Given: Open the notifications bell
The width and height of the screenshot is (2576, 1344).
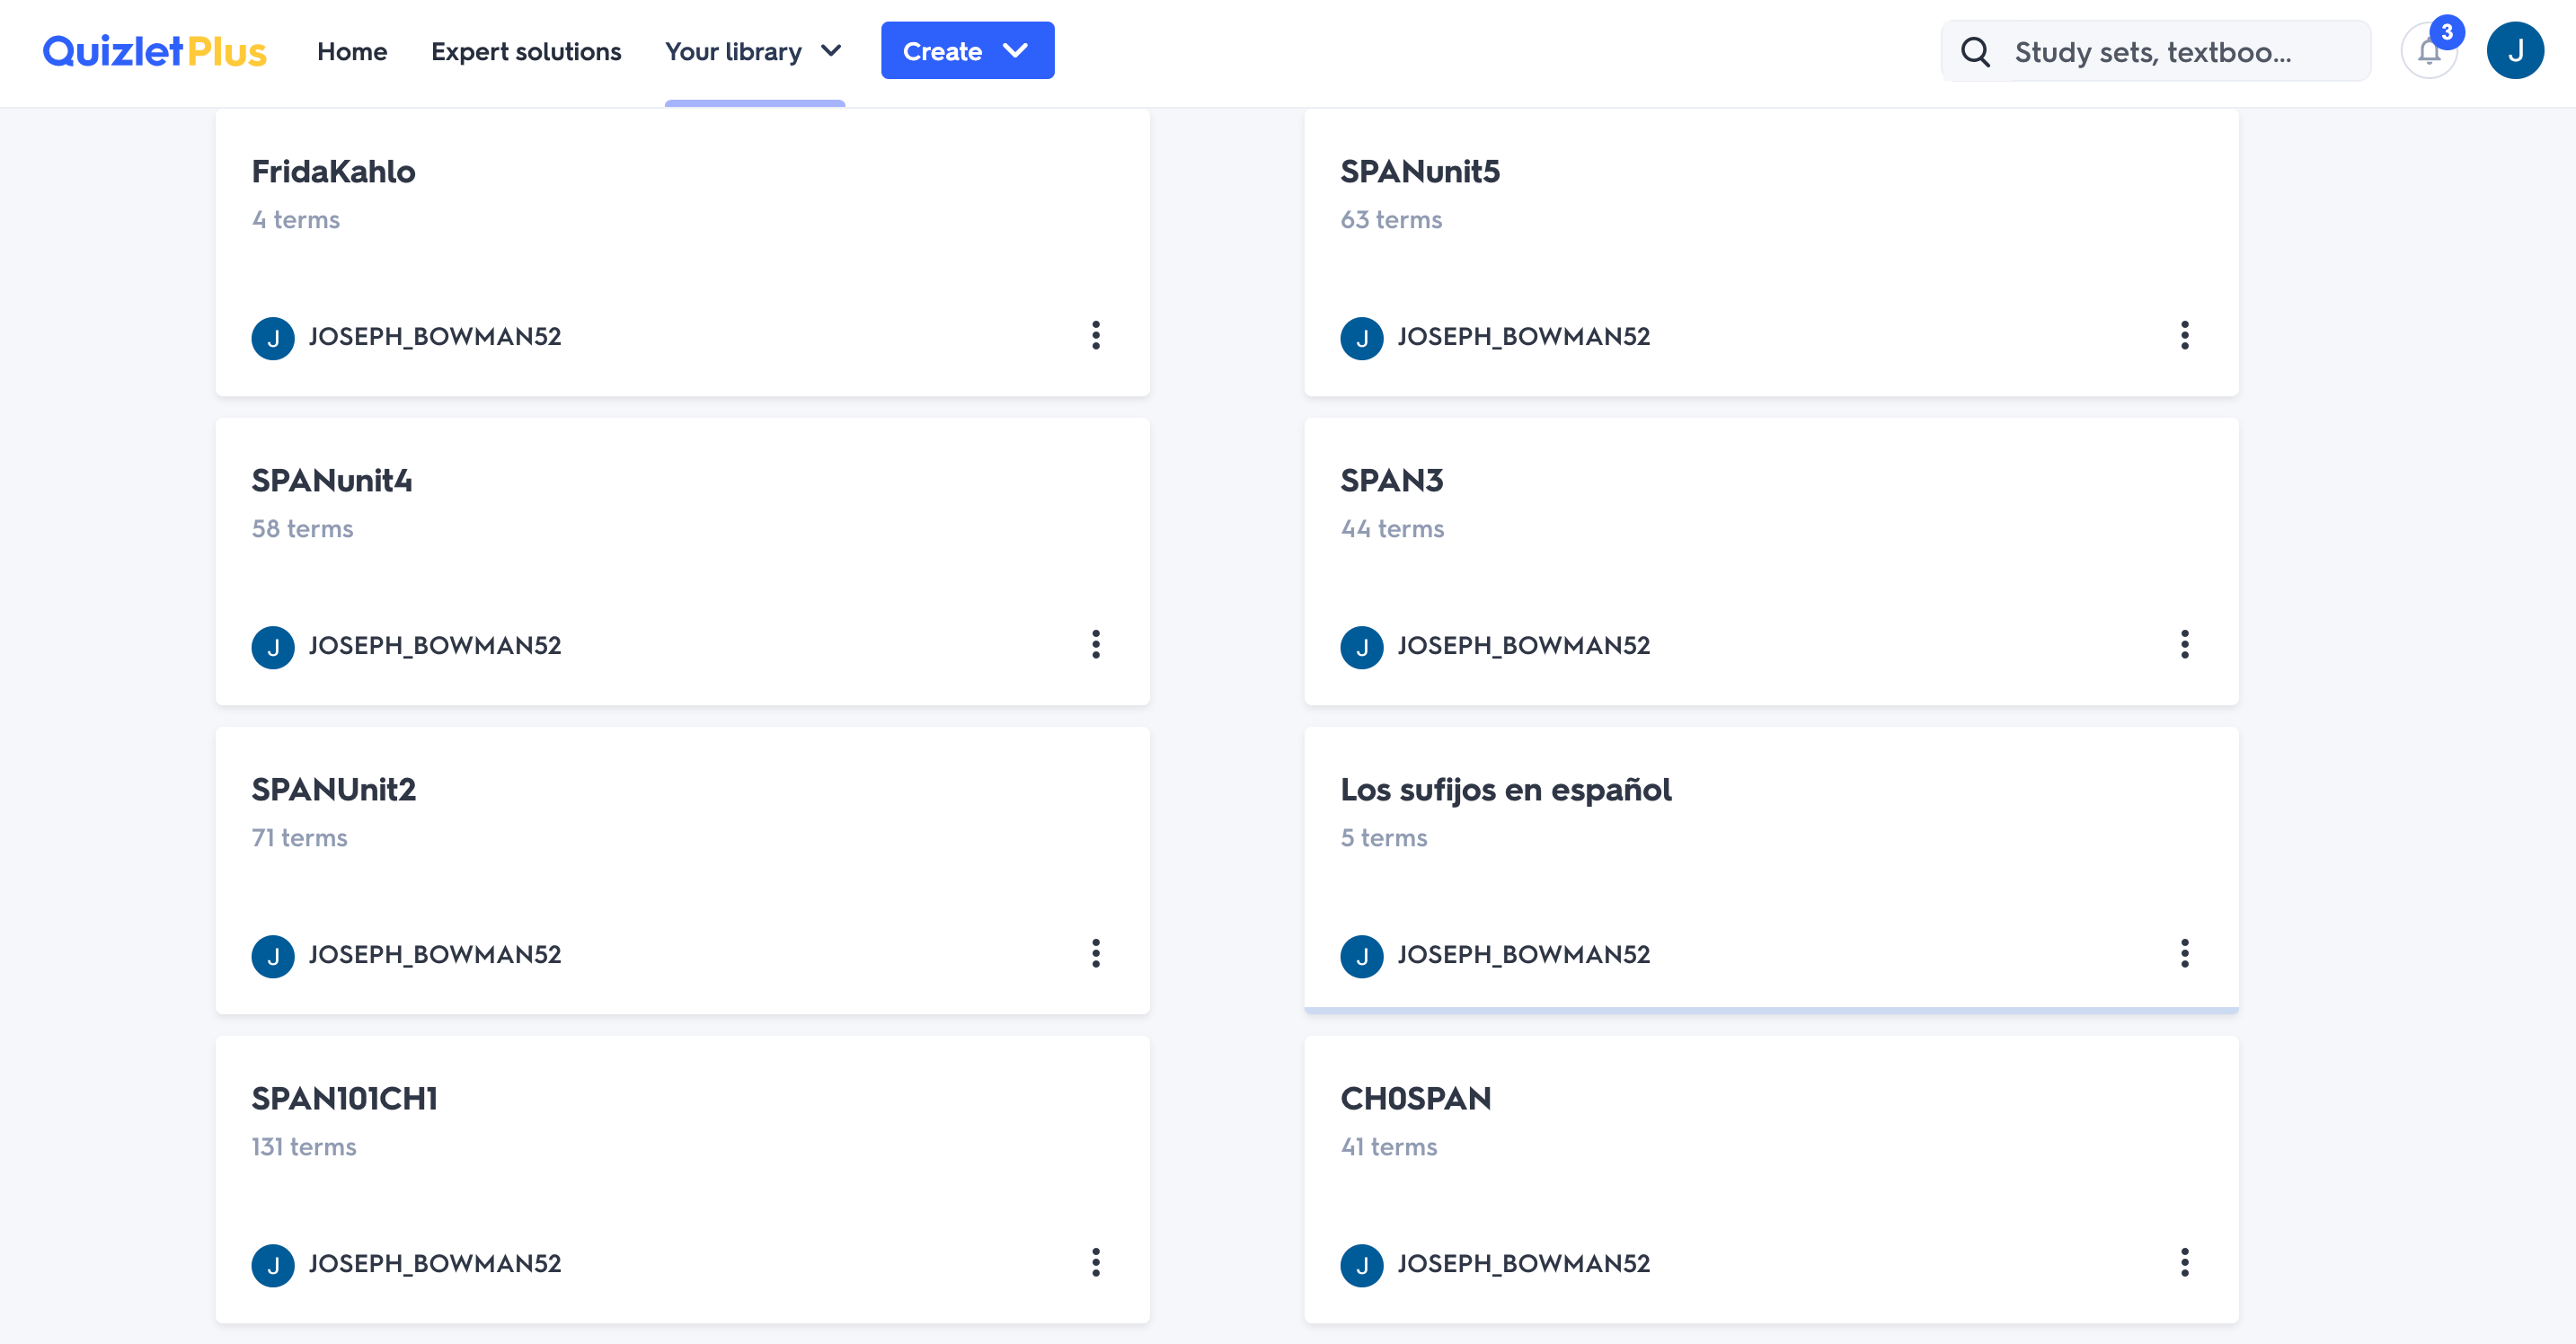Looking at the screenshot, I should tap(2429, 51).
